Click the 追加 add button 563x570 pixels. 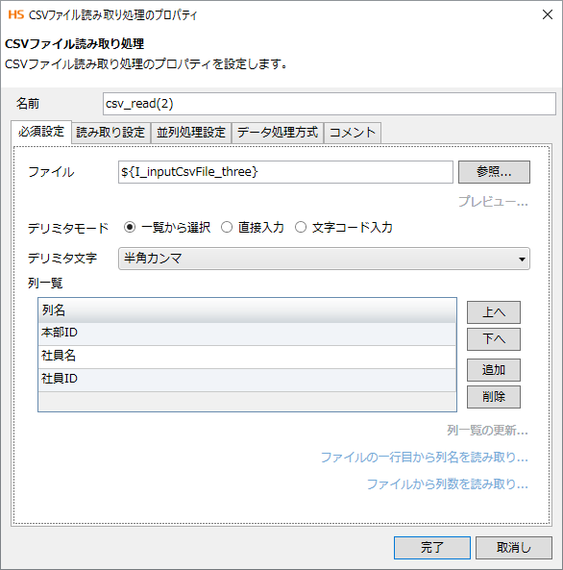click(494, 370)
